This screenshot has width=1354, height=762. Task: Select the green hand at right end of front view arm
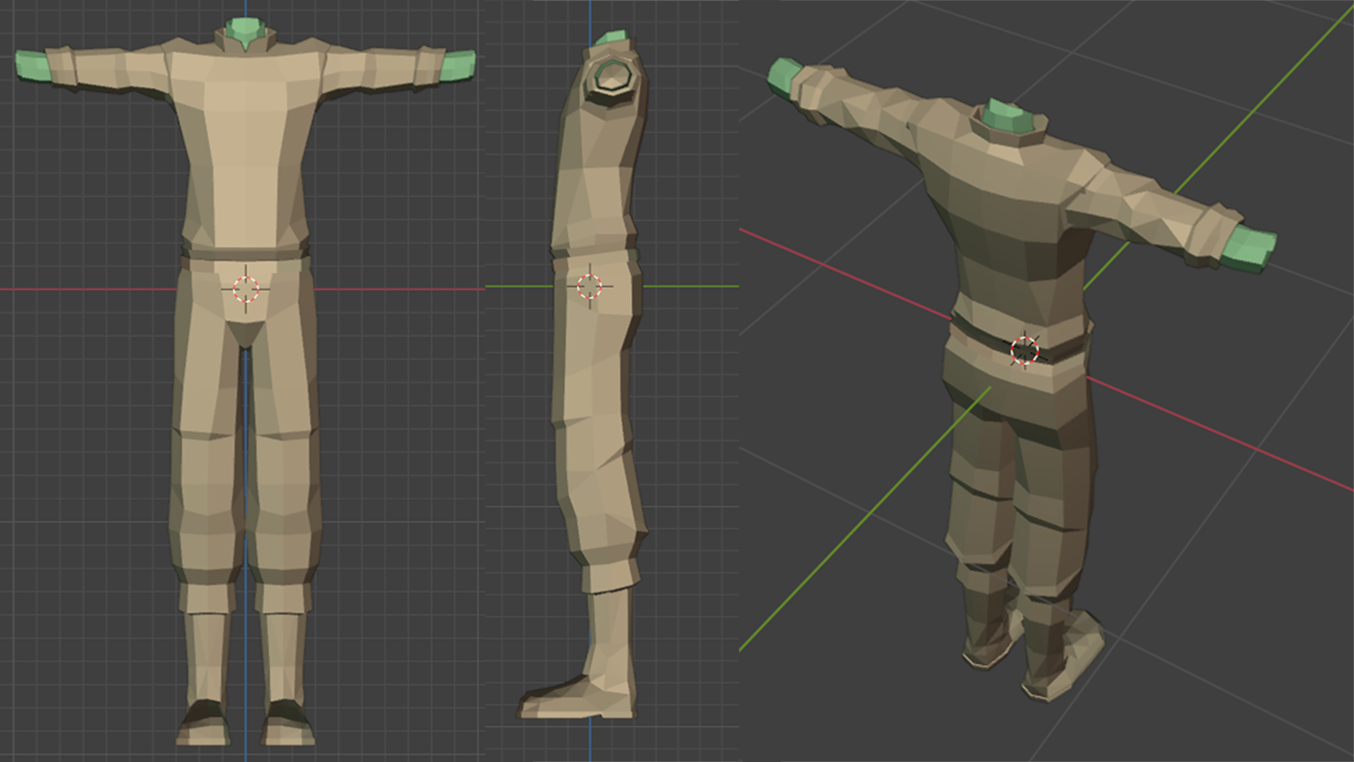click(x=461, y=66)
